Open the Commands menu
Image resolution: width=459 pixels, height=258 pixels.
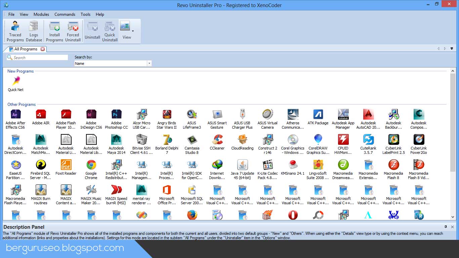pos(65,14)
